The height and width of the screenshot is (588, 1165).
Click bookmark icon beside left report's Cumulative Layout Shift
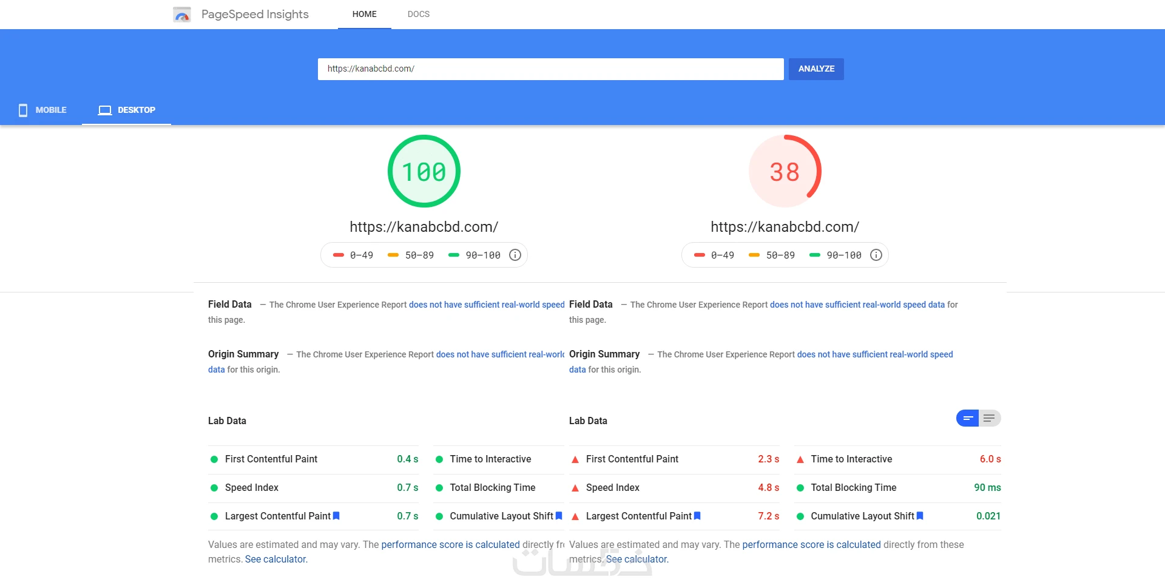tap(559, 516)
